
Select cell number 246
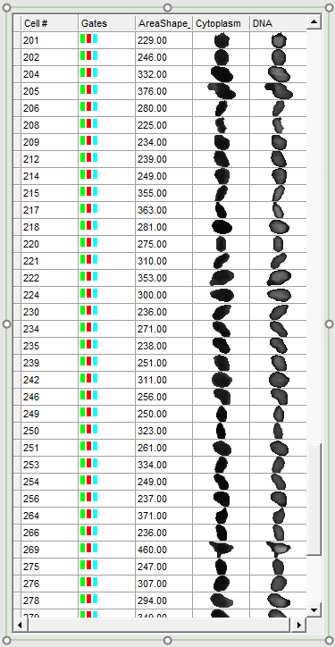(x=31, y=397)
